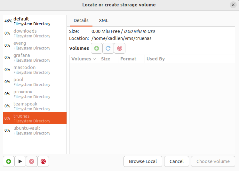Switch to the XML tab

[x=103, y=20]
